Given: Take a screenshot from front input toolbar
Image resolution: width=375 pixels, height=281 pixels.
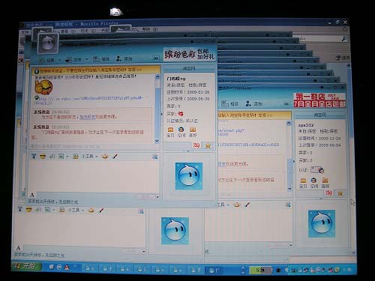Looking at the screenshot, I should [61, 157].
